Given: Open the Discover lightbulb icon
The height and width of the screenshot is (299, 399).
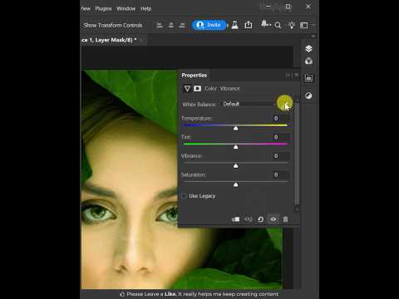Looking at the screenshot, I should [292, 25].
